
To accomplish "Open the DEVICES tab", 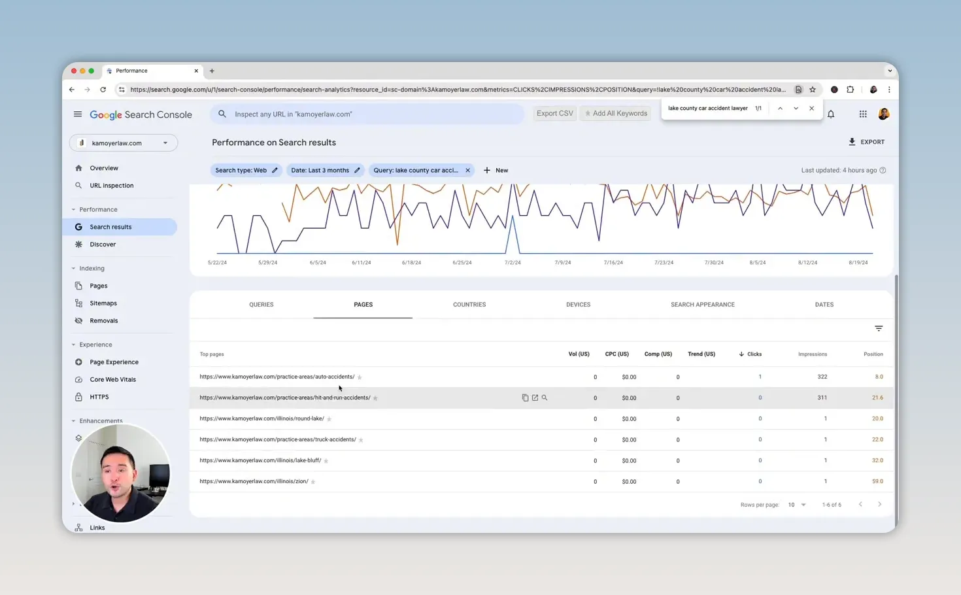I will 578,305.
